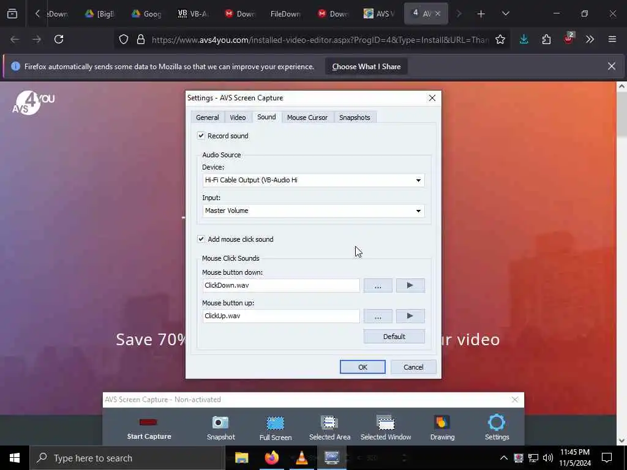
Task: Show more toolbar tools chevron
Action: 590,39
